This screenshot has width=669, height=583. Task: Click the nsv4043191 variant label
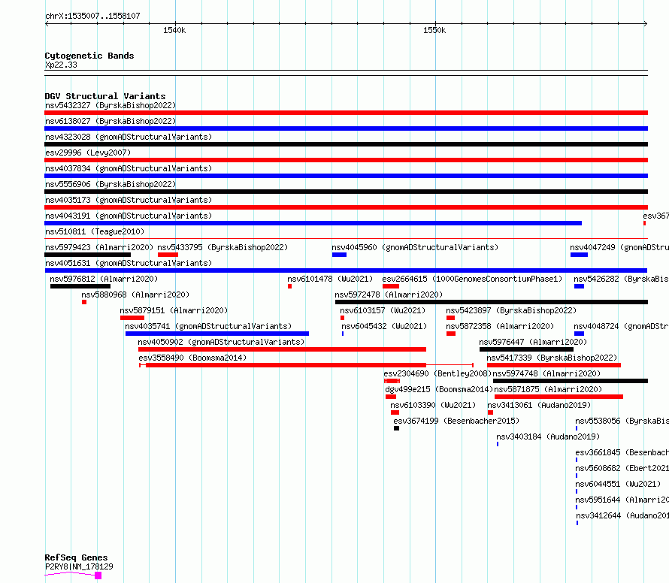(129, 216)
